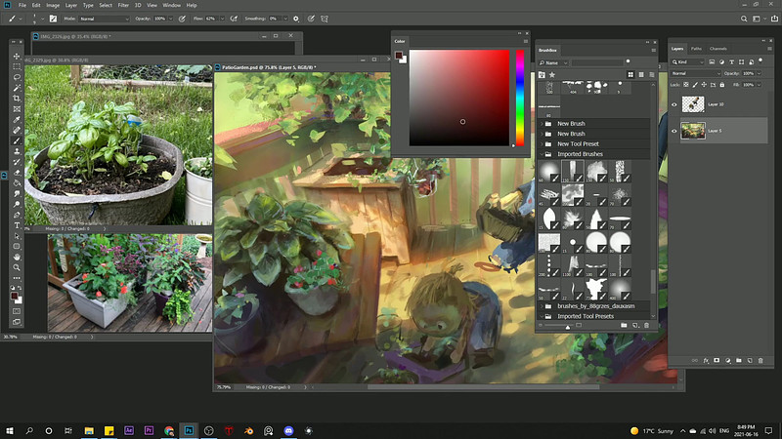
Task: Click the hue slider in the Color panel
Action: (x=520, y=98)
